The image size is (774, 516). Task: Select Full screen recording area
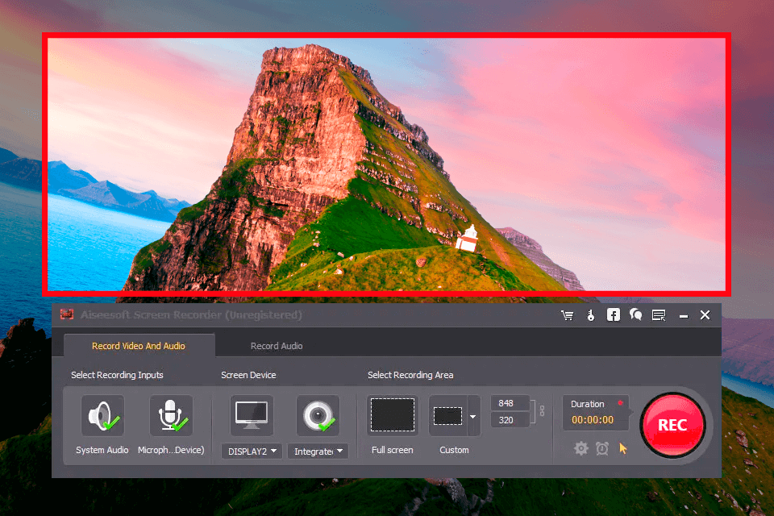click(393, 416)
